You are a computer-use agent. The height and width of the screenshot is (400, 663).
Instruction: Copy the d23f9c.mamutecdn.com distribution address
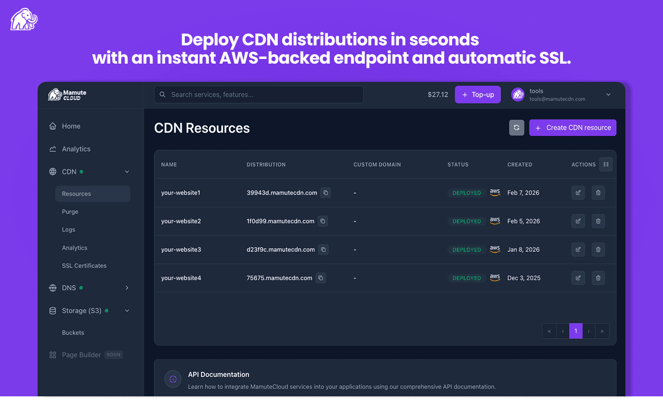tap(323, 249)
